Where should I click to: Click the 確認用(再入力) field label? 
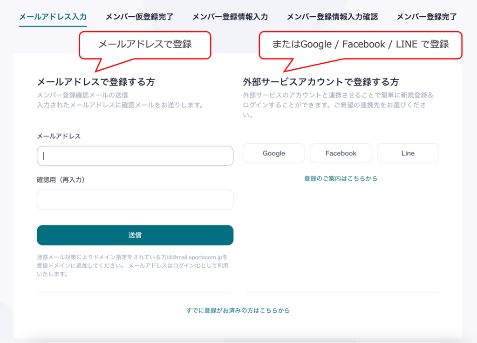pos(61,180)
